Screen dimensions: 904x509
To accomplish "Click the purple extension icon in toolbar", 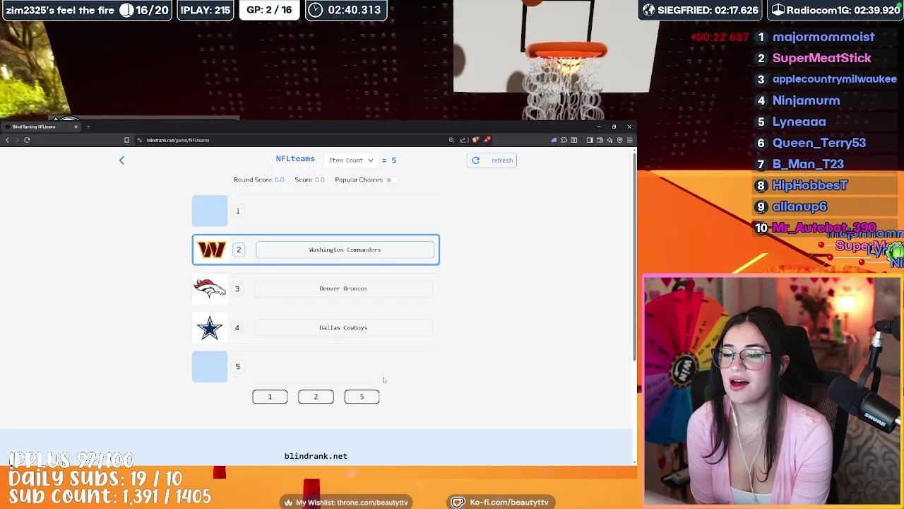I will click(x=554, y=140).
